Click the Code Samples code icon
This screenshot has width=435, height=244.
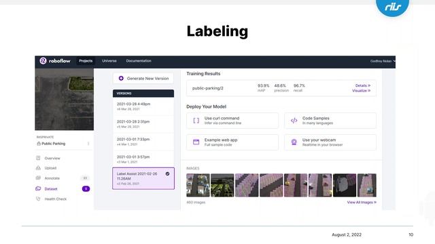coord(294,121)
